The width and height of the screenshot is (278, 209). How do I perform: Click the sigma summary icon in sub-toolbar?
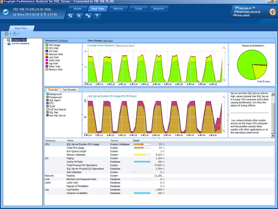point(15,34)
